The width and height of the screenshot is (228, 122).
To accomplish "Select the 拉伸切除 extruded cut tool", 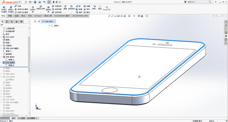I will [33, 9].
